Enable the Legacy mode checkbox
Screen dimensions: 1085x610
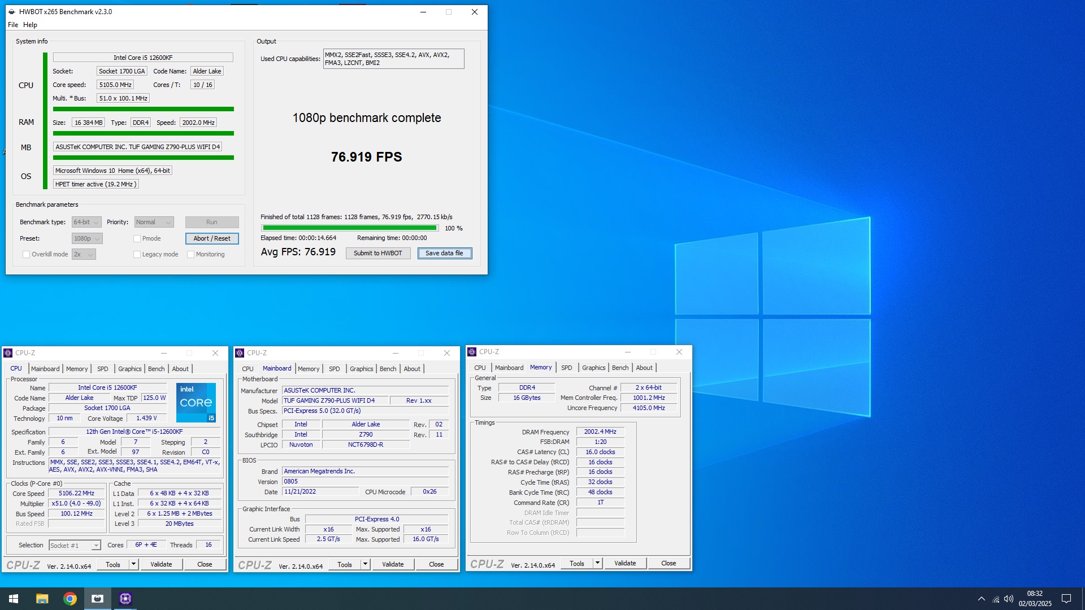click(137, 255)
